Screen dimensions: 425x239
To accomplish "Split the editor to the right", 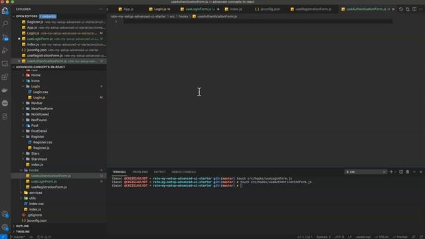I will click(414, 9).
